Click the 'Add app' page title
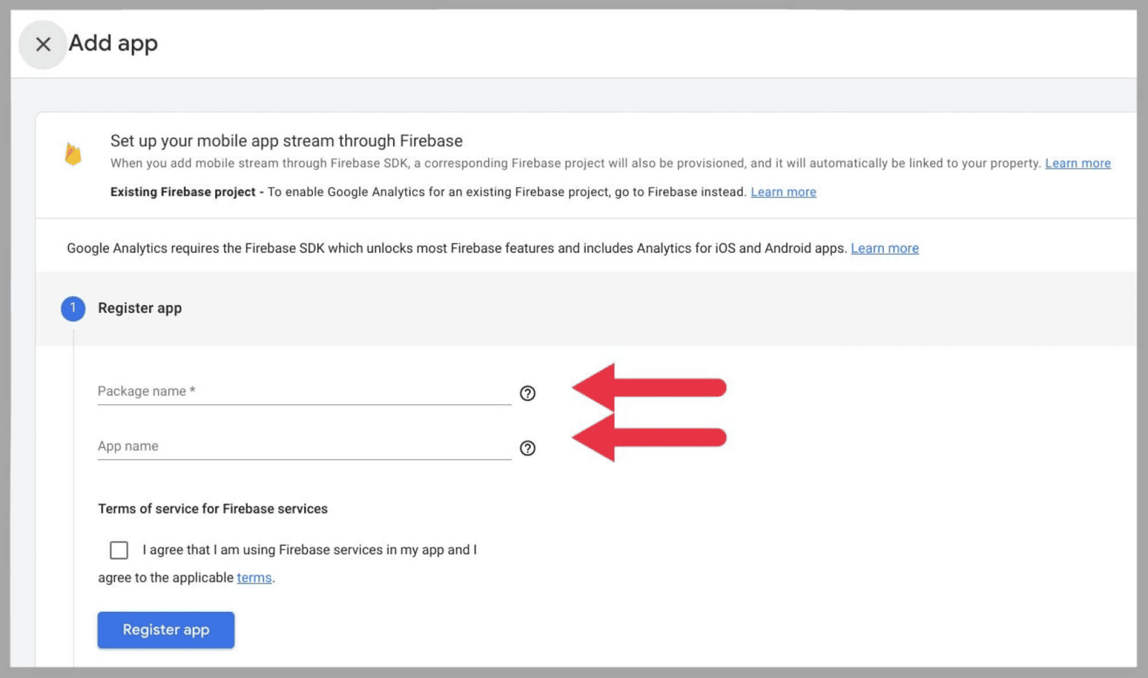Image resolution: width=1148 pixels, height=678 pixels. pyautogui.click(x=113, y=44)
